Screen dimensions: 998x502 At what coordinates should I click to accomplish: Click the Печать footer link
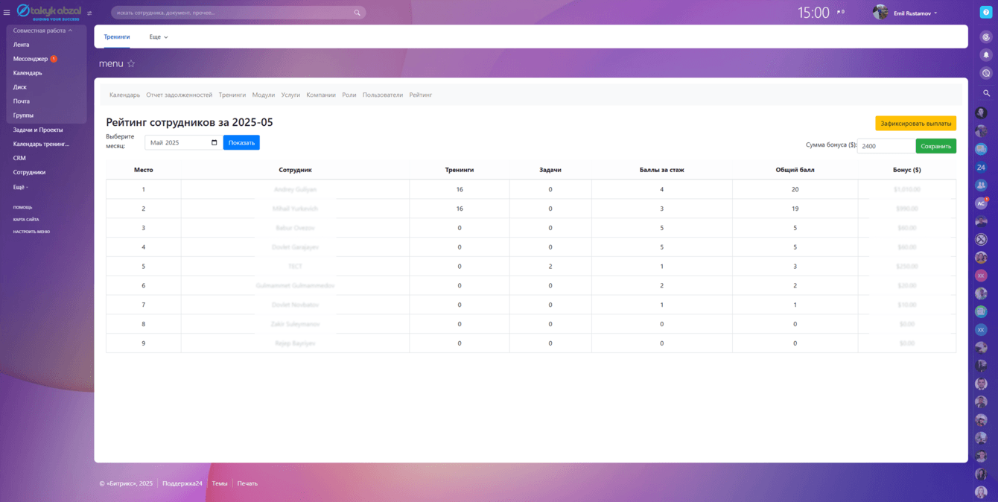tap(247, 483)
